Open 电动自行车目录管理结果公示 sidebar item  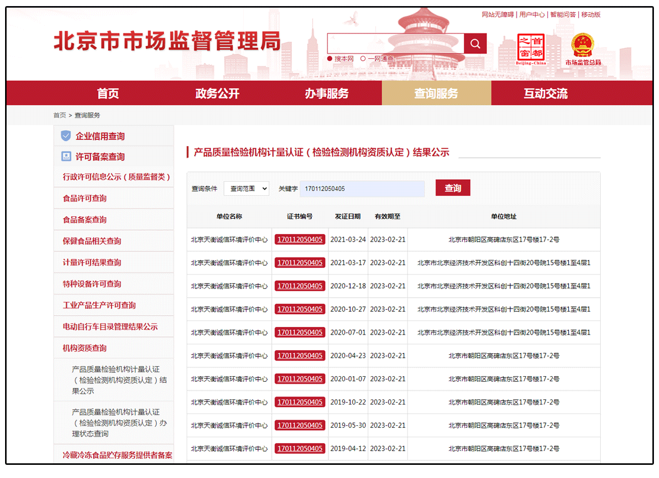pyautogui.click(x=110, y=327)
